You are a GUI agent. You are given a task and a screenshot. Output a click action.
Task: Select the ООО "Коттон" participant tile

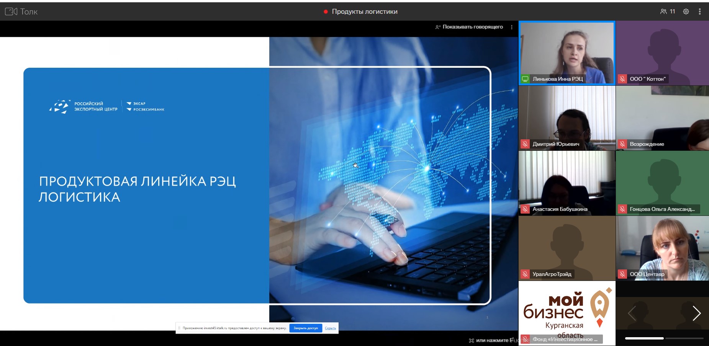click(662, 53)
